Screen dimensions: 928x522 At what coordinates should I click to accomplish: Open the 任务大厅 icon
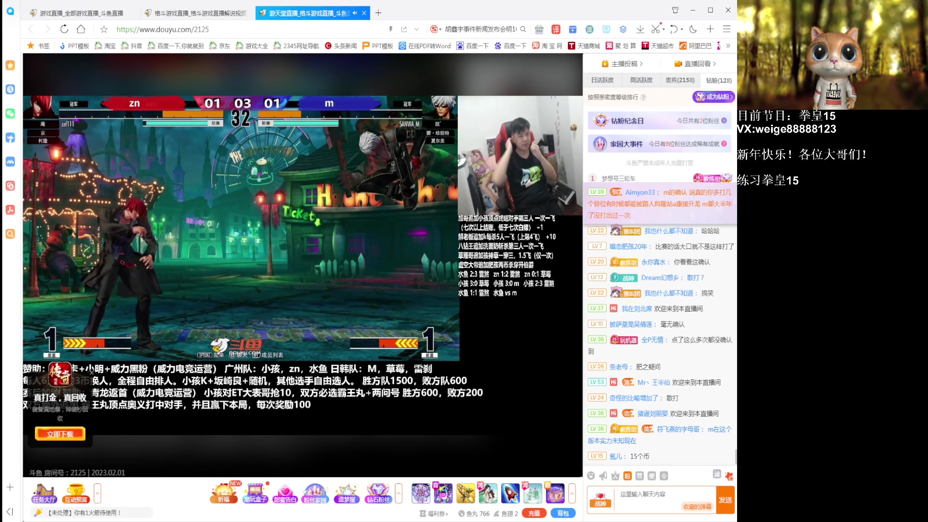coord(44,493)
